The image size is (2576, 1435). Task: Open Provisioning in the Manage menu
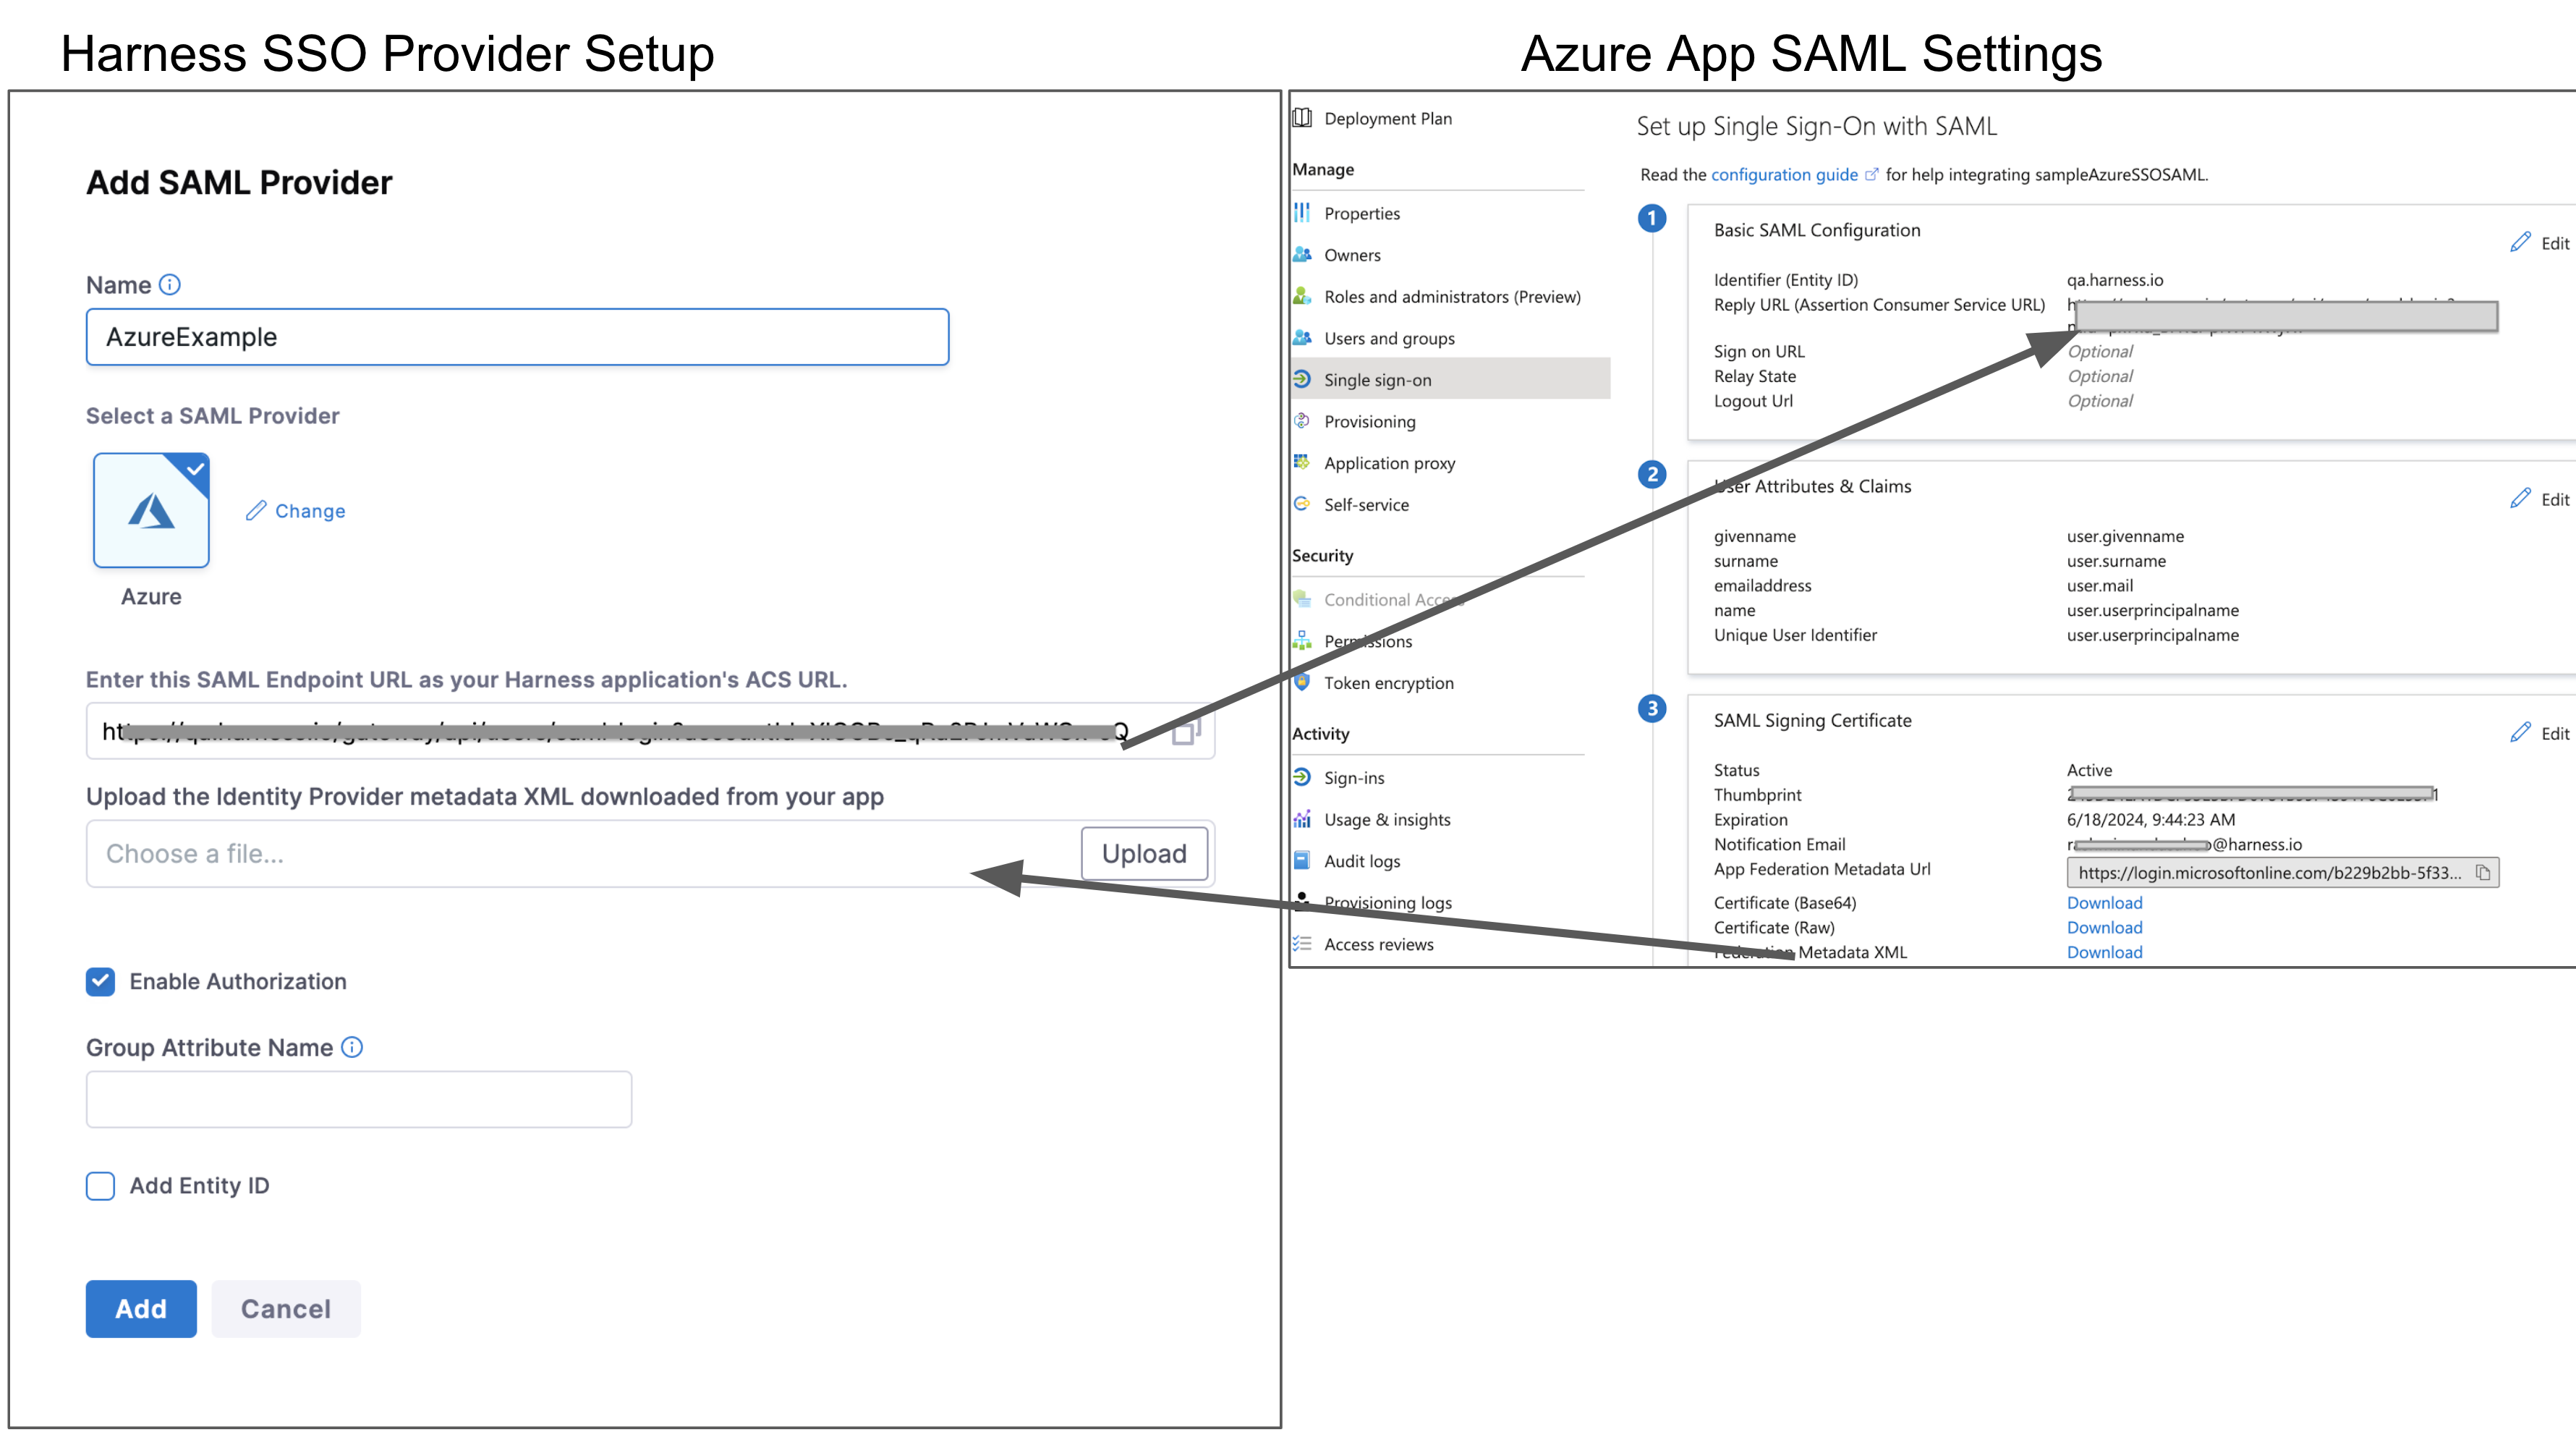(x=1369, y=421)
